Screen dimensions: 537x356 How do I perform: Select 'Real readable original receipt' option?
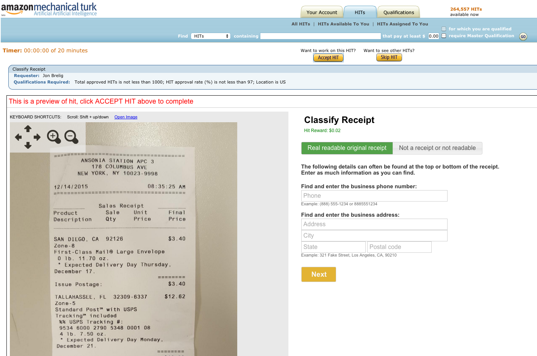[347, 148]
